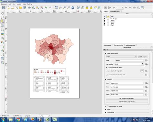This screenshot has width=153, height=122.
Task: Toggle Draw map canvas items checkbox
Action: 107,68
